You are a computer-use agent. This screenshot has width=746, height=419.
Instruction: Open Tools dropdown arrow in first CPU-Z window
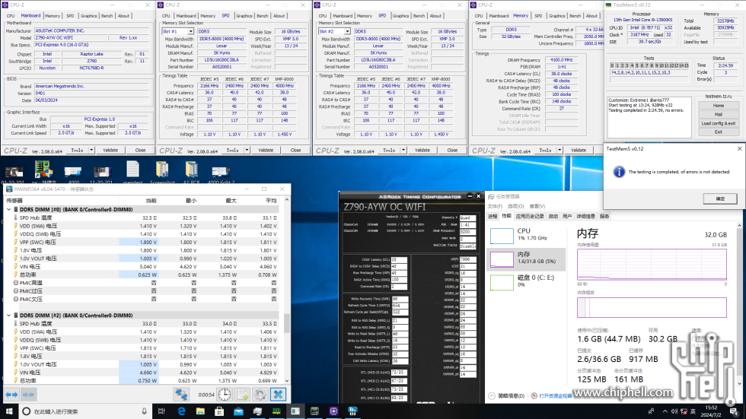tap(91, 150)
